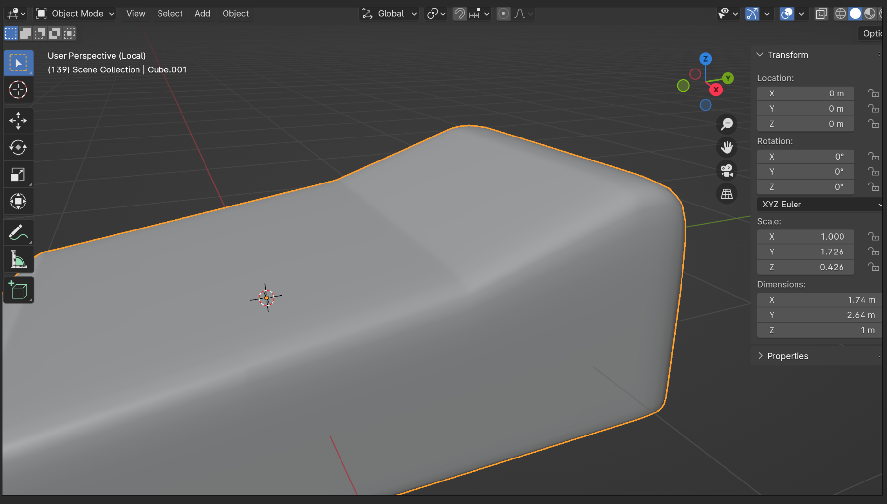Viewport: 887px width, 504px height.
Task: Select the Transform tool
Action: (x=19, y=201)
